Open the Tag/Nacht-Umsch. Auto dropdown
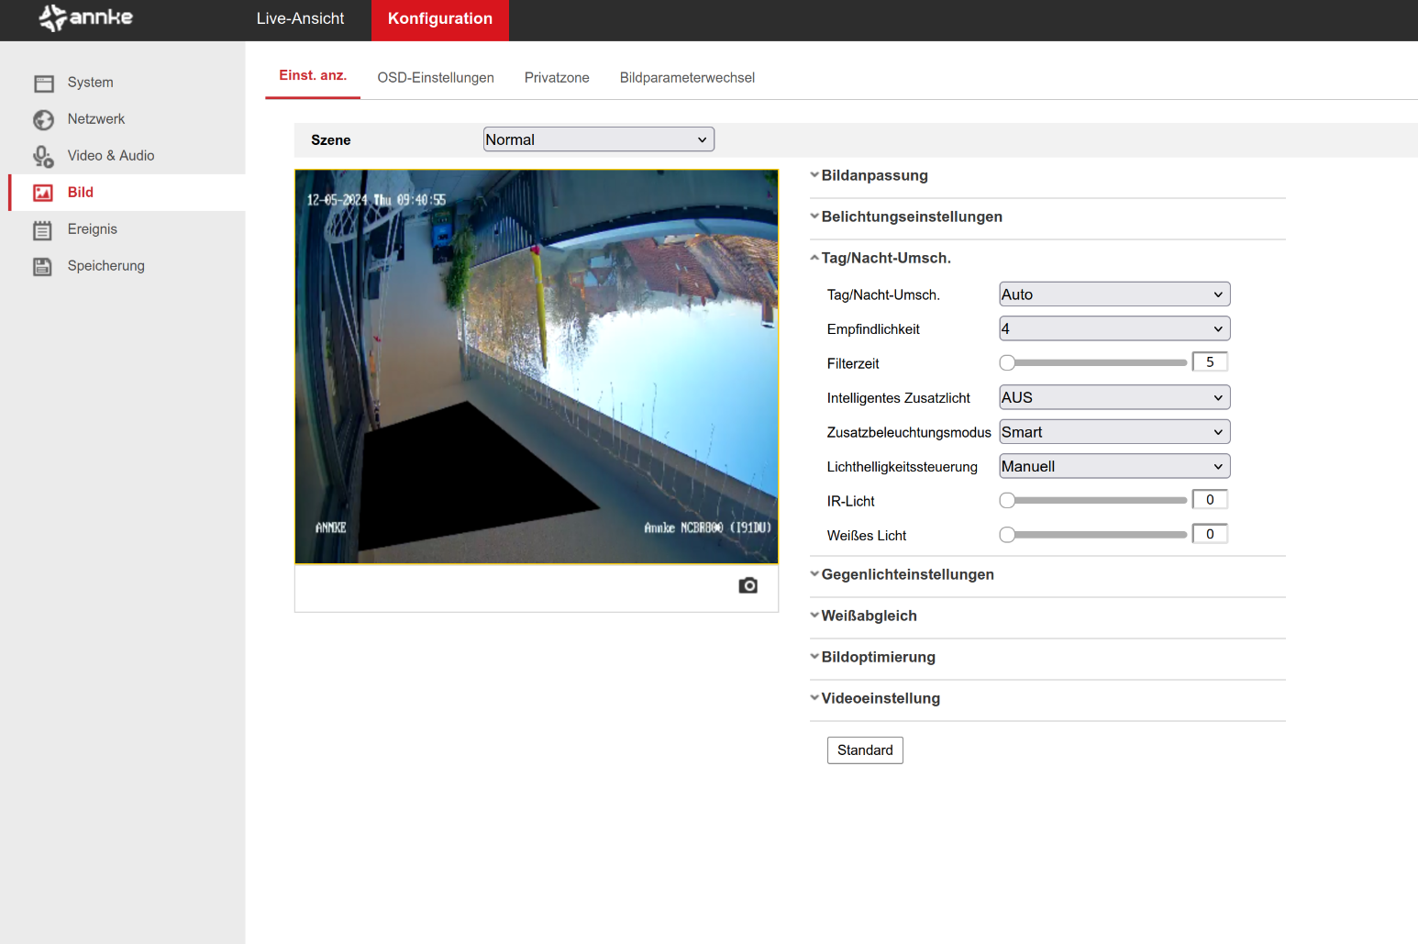 [x=1113, y=294]
